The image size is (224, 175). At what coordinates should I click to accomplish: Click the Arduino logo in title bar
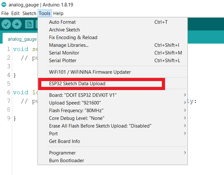tap(4, 4)
